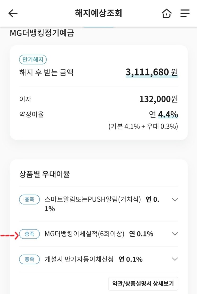Expand the 스마트알림또는PUSH알림 chevron
The width and height of the screenshot is (197, 294).
(175, 199)
